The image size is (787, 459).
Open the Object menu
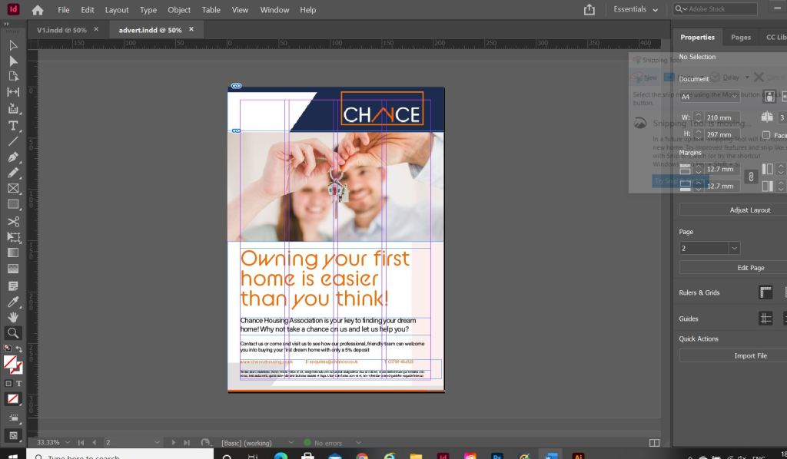(x=179, y=10)
